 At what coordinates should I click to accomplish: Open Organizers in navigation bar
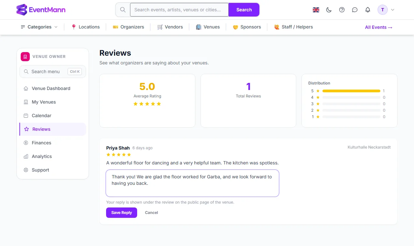128,27
